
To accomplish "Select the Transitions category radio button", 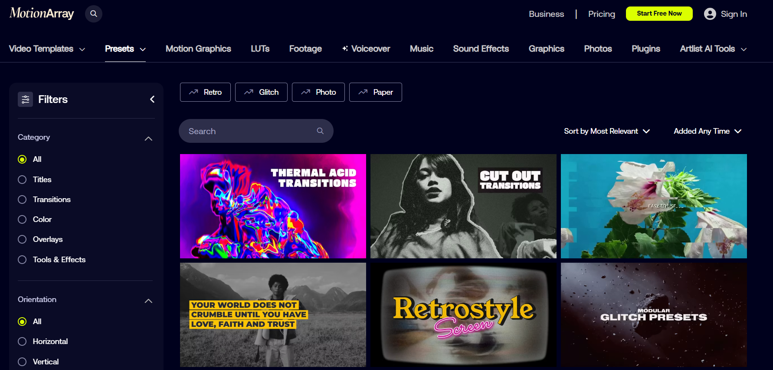I will coord(22,199).
